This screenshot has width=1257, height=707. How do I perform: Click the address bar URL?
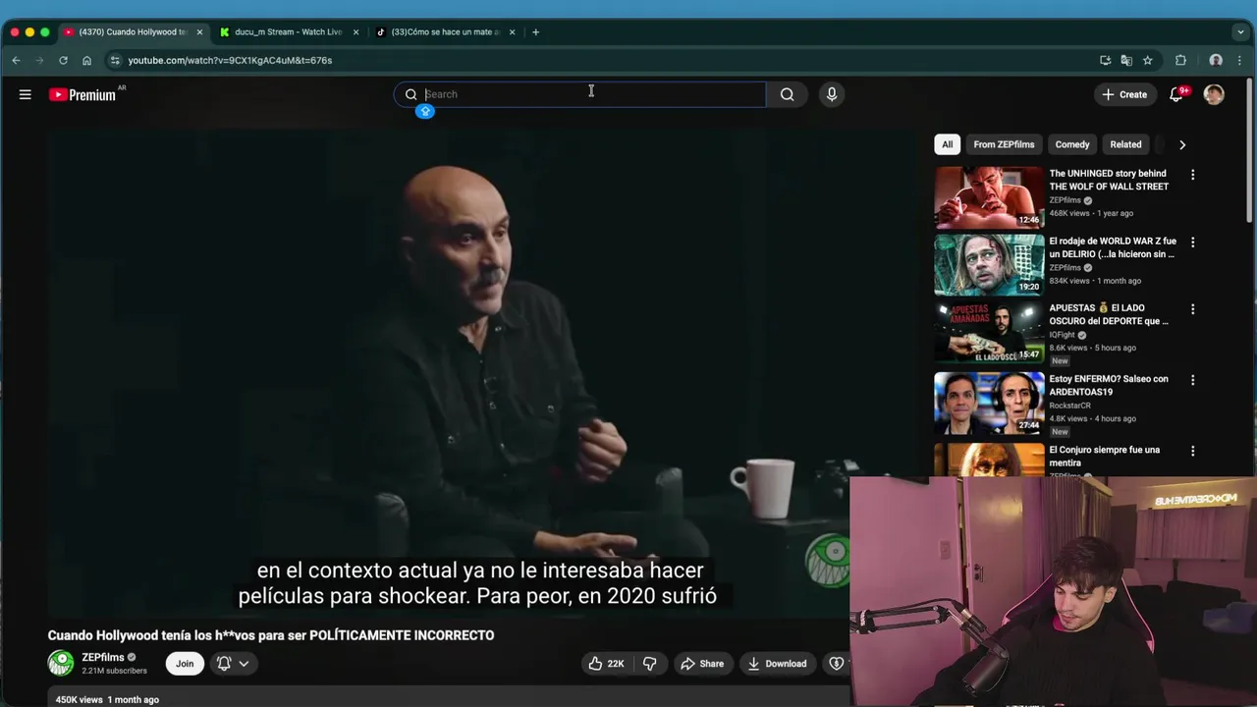pos(230,60)
